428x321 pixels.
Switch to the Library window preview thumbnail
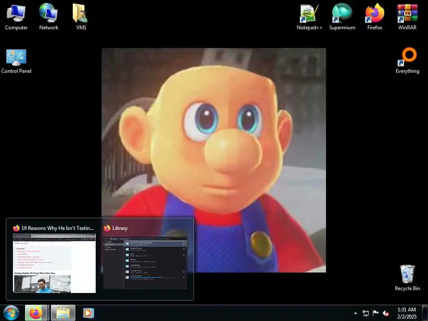(145, 263)
